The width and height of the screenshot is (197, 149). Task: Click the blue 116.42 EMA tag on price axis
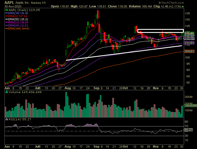click(189, 37)
